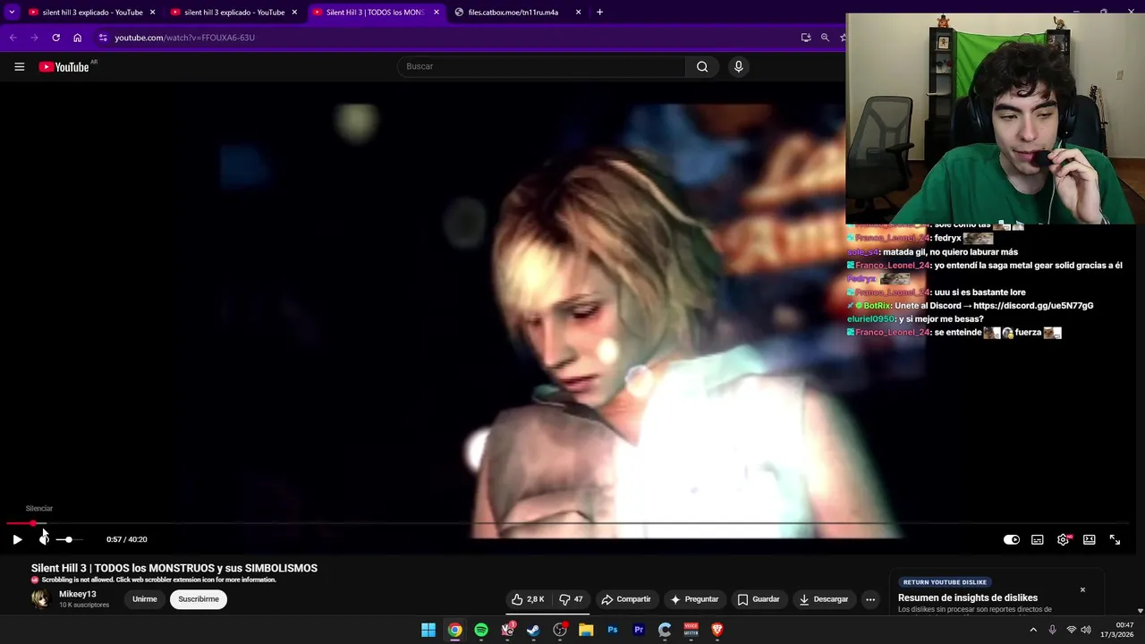The height and width of the screenshot is (644, 1145).
Task: View site information icon in address bar
Action: [103, 38]
